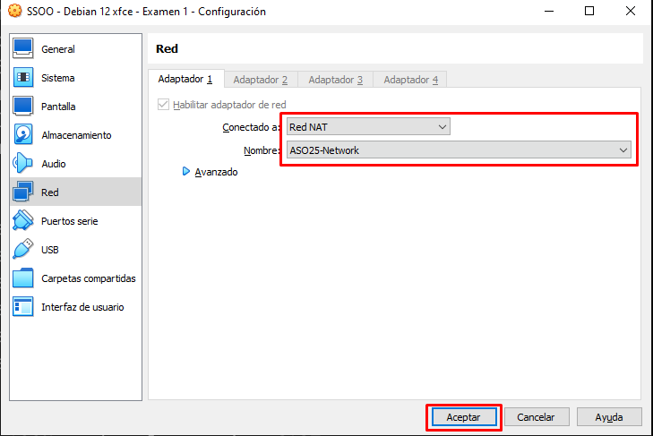The height and width of the screenshot is (436, 653).
Task: Click the General settings icon
Action: (x=23, y=49)
